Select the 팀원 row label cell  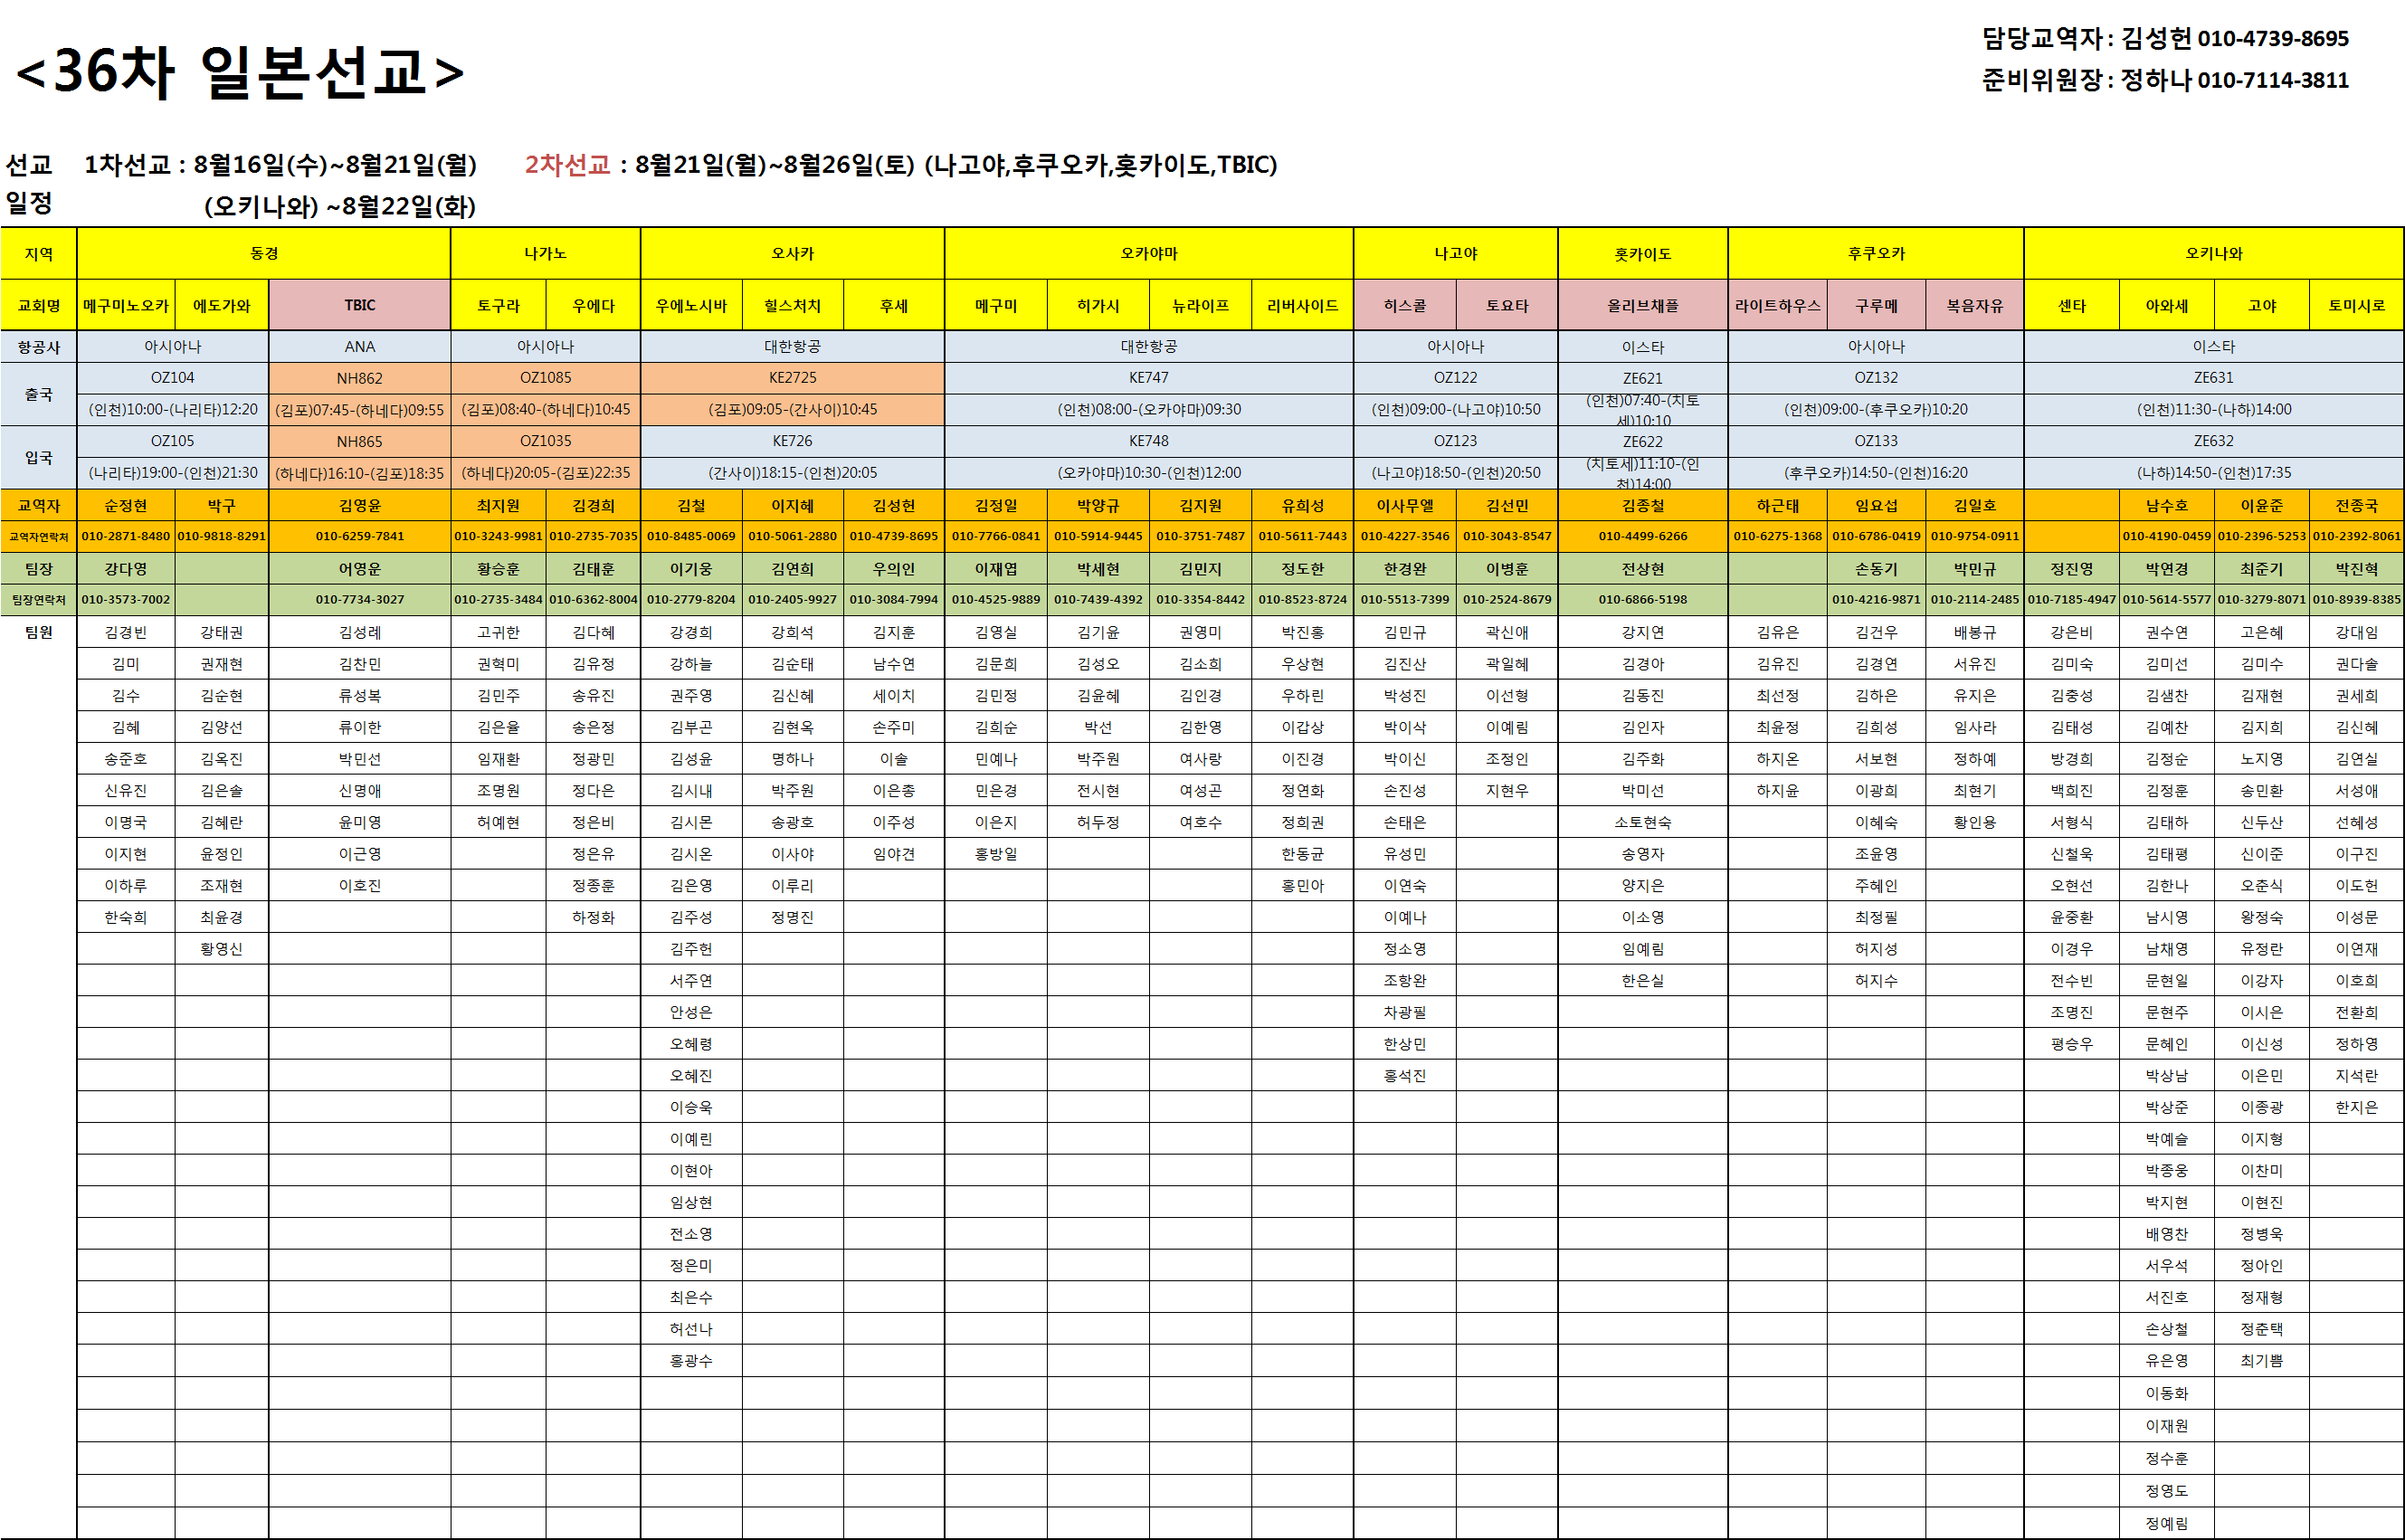click(38, 632)
